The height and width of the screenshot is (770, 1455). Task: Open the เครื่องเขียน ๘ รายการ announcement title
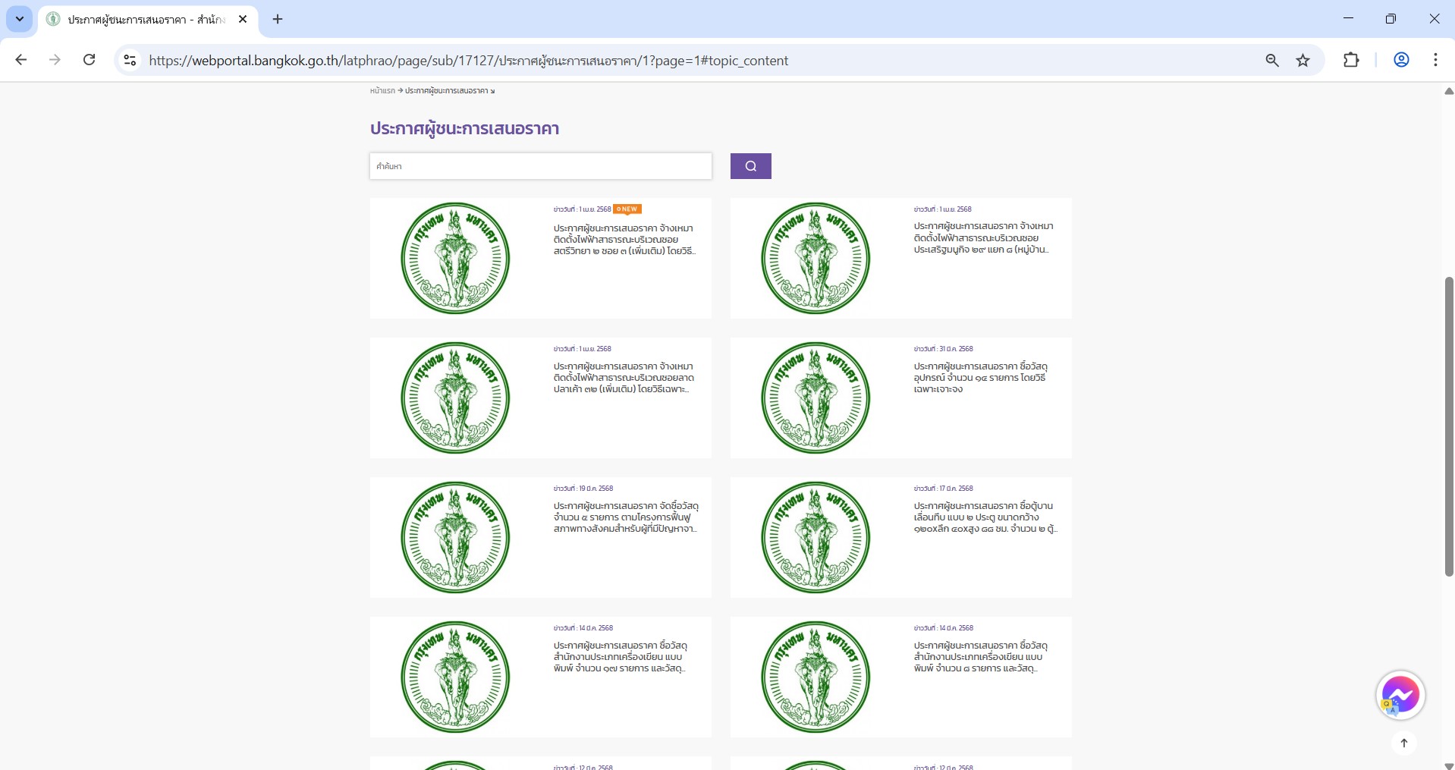coord(981,657)
